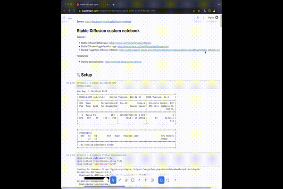The image size is (283, 189).
Task: Expand the tab search chevron
Action: click(218, 5)
